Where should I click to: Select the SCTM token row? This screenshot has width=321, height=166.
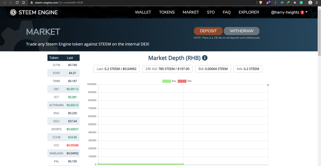[x=63, y=65]
